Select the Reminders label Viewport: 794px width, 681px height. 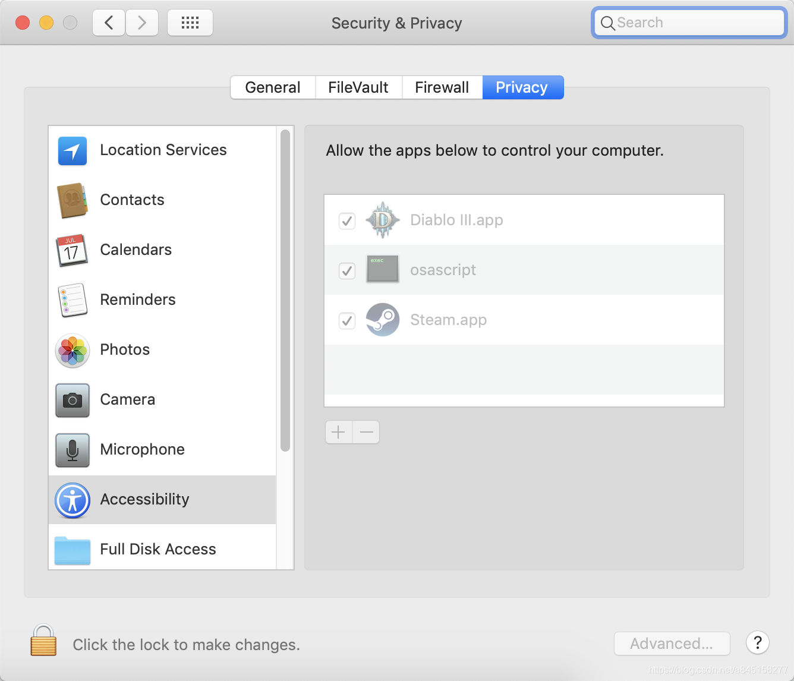tap(138, 299)
